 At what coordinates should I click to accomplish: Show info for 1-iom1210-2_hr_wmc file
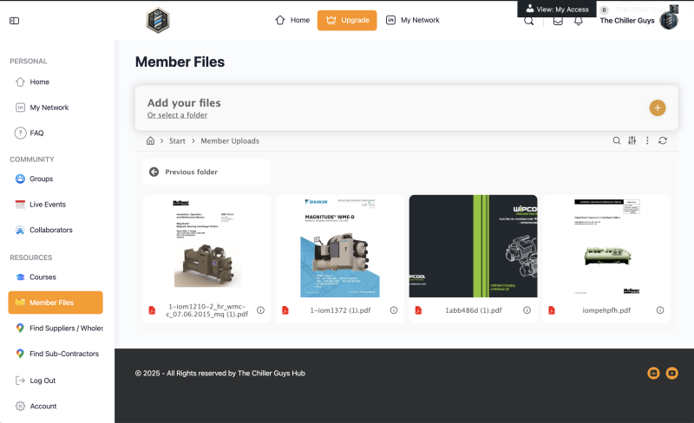[x=261, y=310]
